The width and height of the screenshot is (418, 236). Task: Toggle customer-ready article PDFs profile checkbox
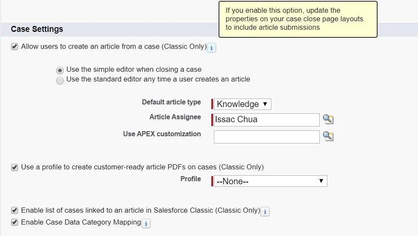[x=14, y=167]
